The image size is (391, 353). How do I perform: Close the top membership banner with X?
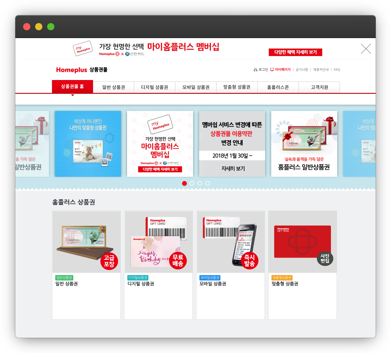coord(366,49)
